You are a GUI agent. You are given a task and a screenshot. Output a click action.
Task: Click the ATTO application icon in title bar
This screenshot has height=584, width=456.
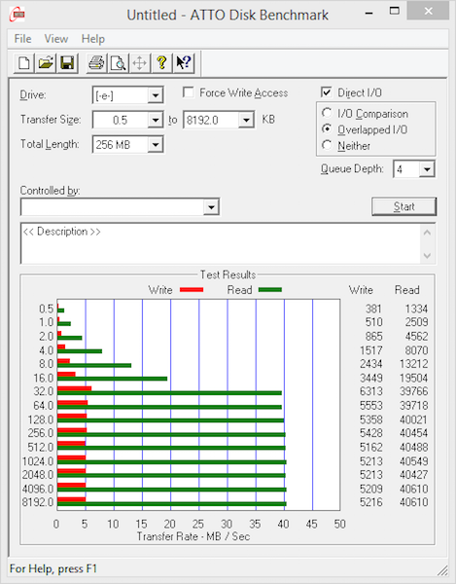[18, 15]
